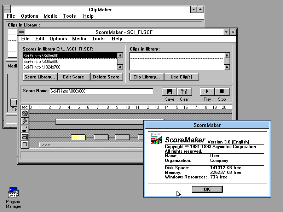Screen dimensions: 283x212
Task: Select score Sci-Fi intro \1024x768
Action: tap(70, 67)
